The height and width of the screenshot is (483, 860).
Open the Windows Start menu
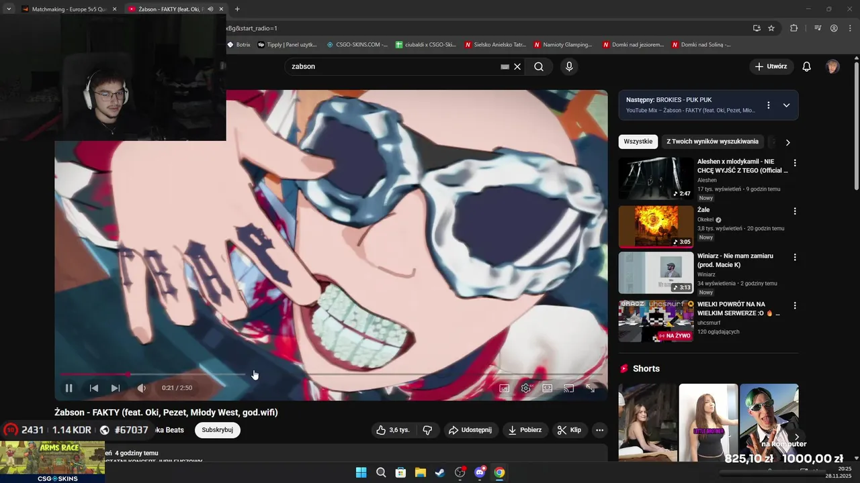361,472
